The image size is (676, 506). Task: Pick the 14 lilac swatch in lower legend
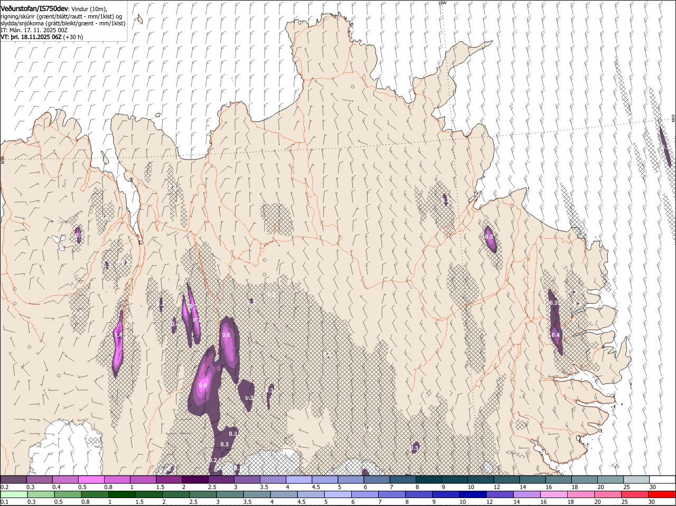point(527,494)
